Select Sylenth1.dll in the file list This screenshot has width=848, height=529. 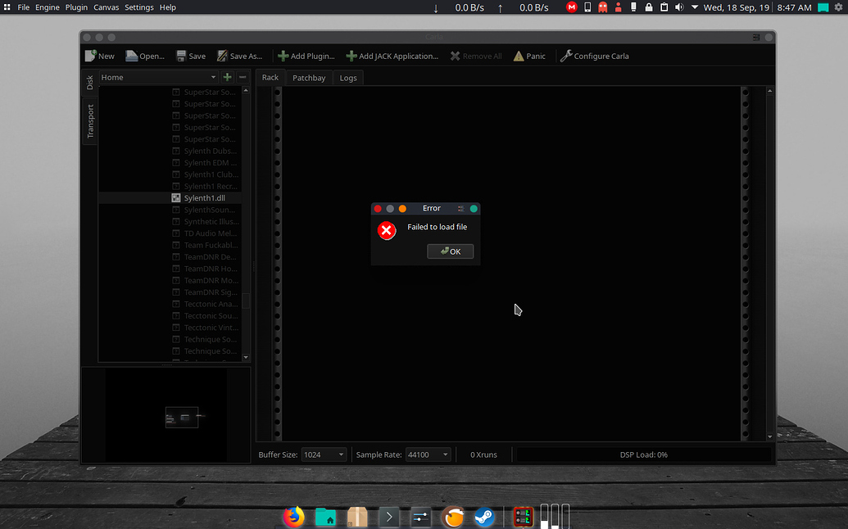(204, 198)
